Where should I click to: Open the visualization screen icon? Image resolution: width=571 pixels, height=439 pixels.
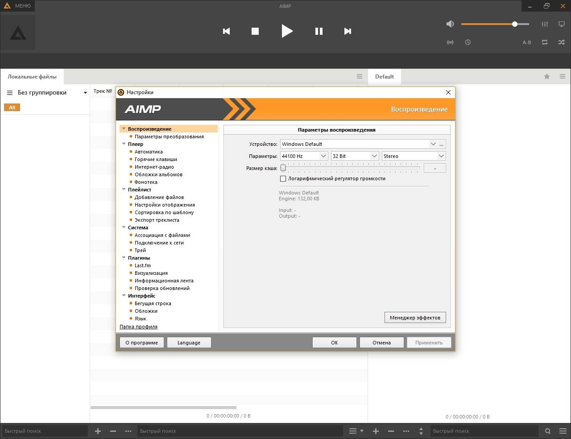(562, 24)
